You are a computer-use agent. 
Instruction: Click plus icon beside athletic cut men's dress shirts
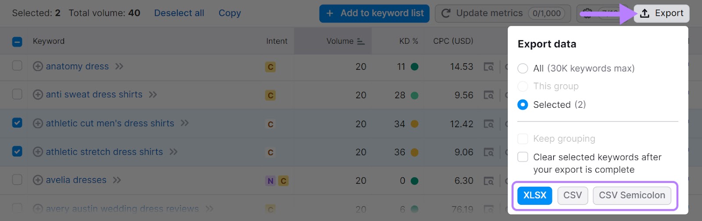click(x=38, y=124)
